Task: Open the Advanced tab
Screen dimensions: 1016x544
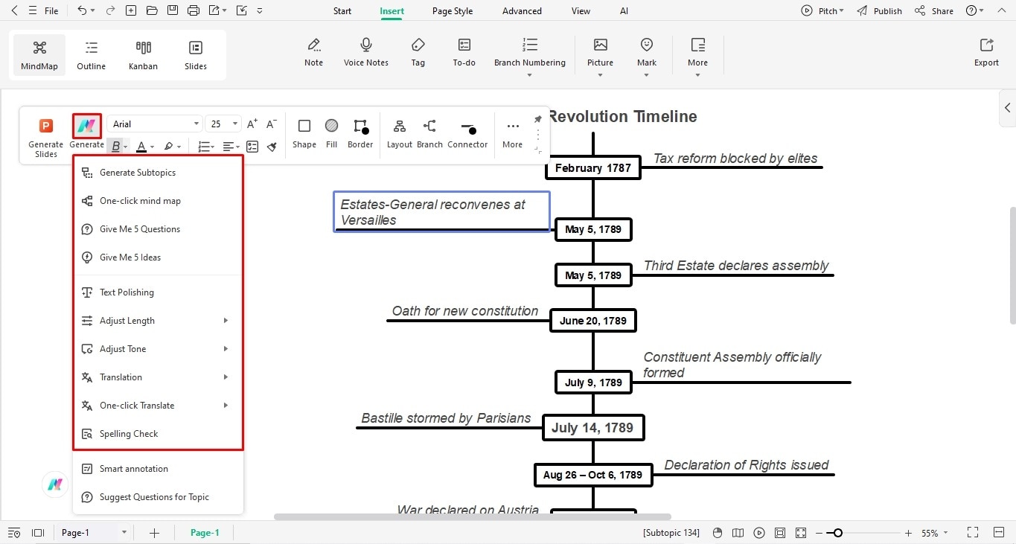Action: point(522,11)
